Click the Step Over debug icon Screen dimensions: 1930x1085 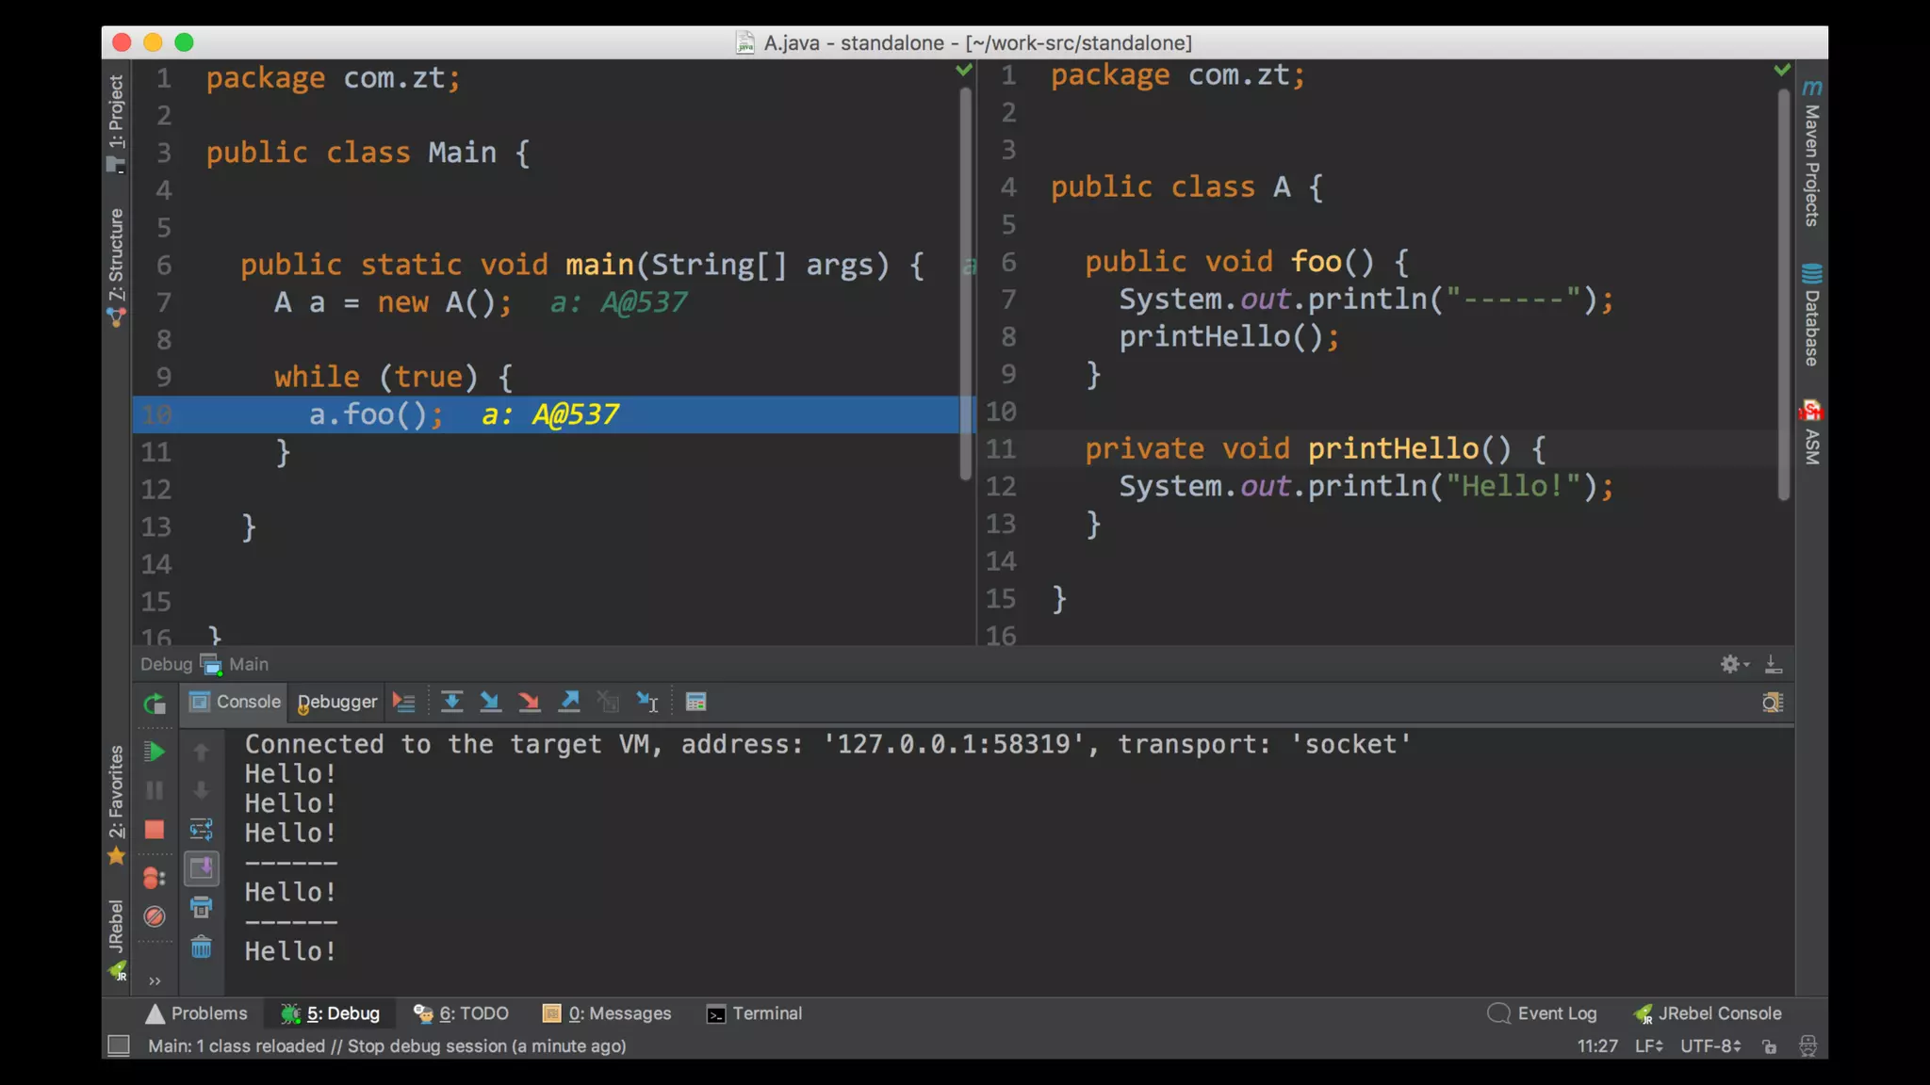click(x=451, y=702)
